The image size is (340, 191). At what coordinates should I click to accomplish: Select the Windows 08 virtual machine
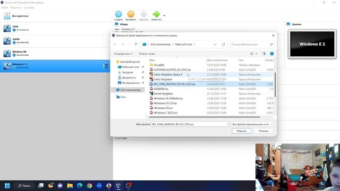tap(56, 53)
